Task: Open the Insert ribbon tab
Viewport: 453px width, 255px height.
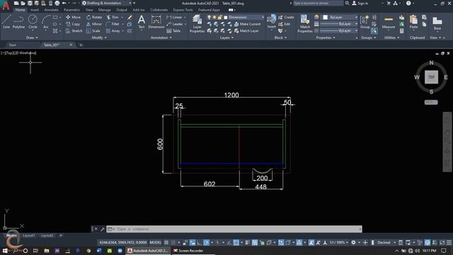Action: coord(35,10)
